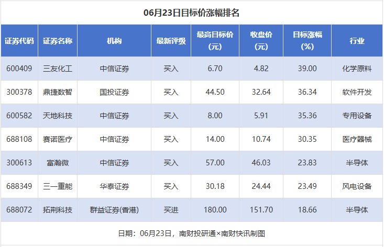
Task: Select stock code 300613
Action: click(x=19, y=163)
